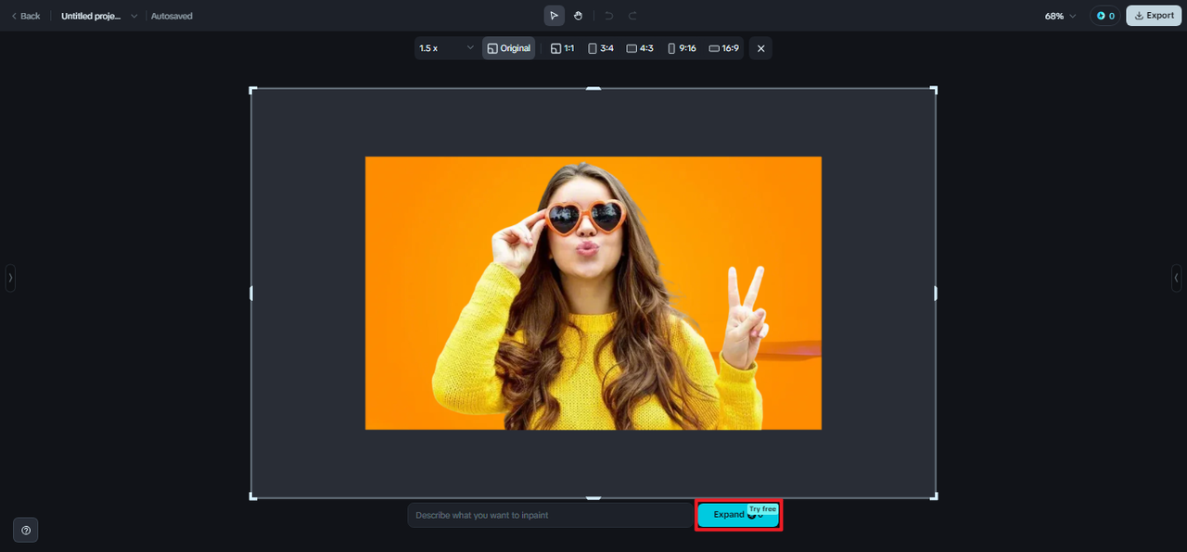Select the Original aspect ratio
The height and width of the screenshot is (552, 1187).
point(508,48)
